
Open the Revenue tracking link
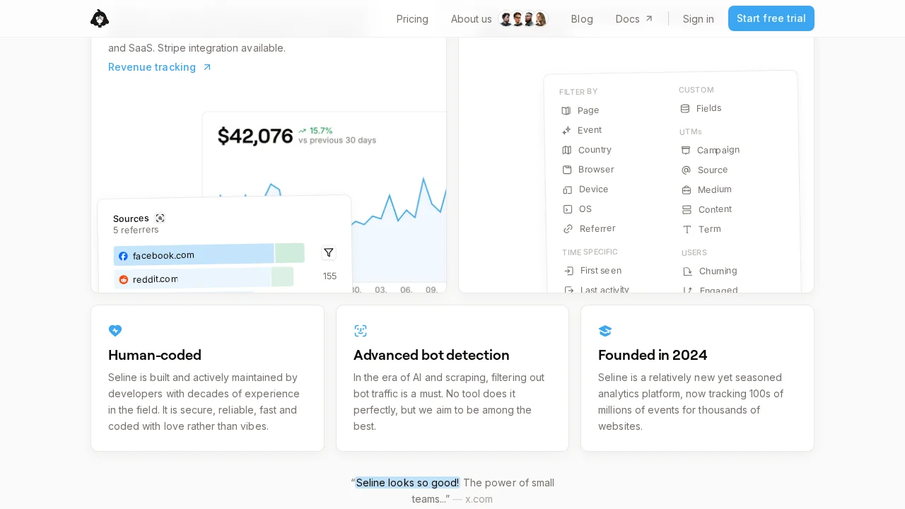[152, 67]
